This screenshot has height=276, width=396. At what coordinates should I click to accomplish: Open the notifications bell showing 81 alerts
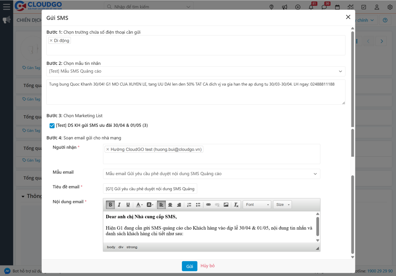tap(311, 7)
